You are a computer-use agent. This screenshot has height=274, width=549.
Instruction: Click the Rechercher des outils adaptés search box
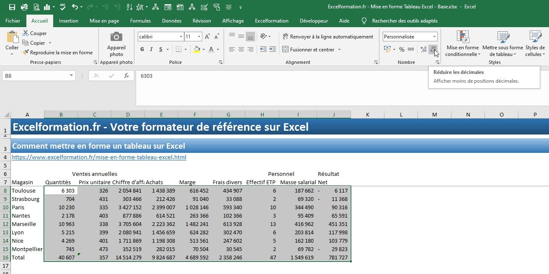[402, 20]
